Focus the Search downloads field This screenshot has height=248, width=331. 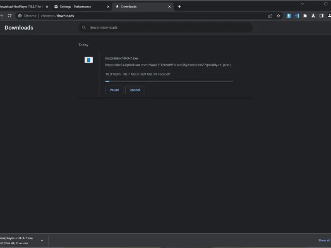pos(165,27)
